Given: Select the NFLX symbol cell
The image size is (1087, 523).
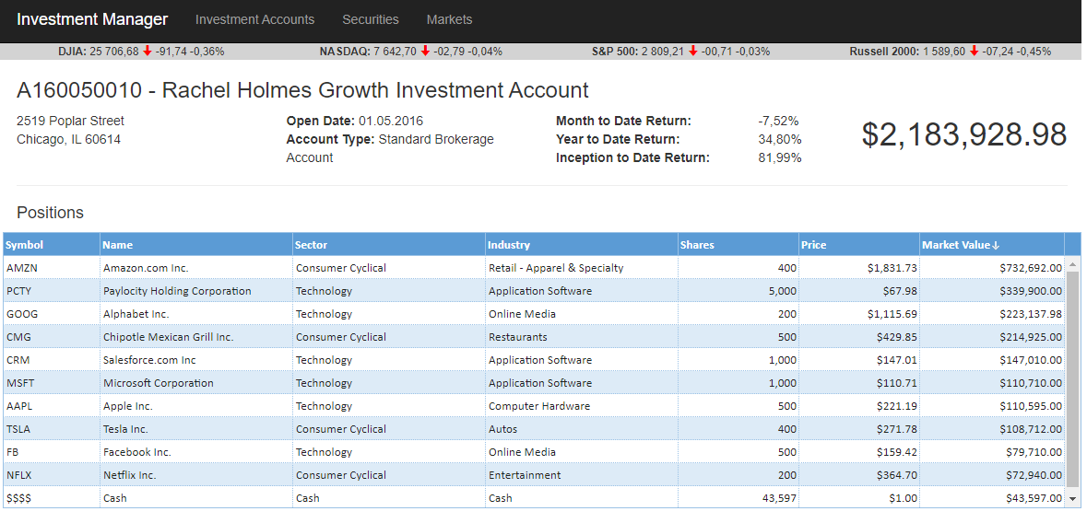Looking at the screenshot, I should point(52,475).
